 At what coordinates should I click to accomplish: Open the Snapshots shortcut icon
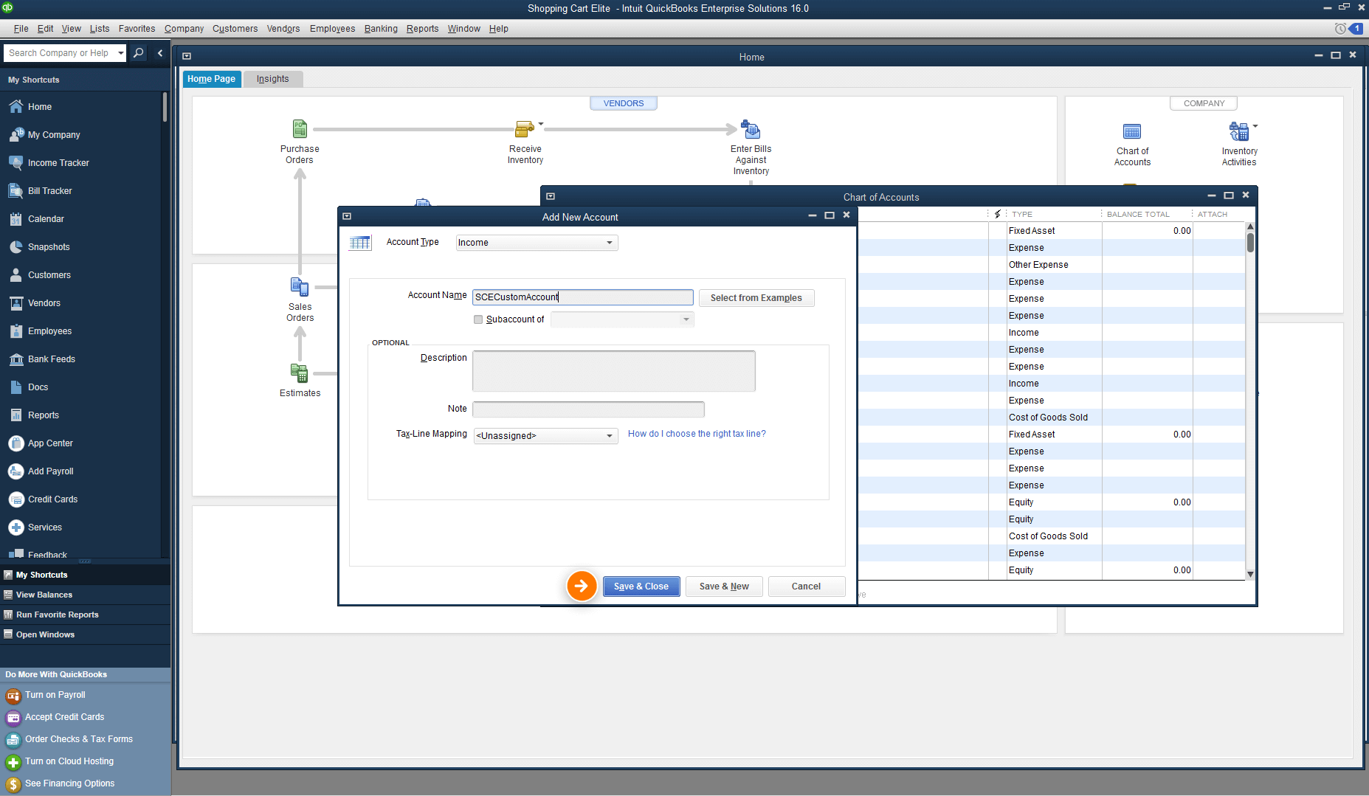tap(16, 247)
